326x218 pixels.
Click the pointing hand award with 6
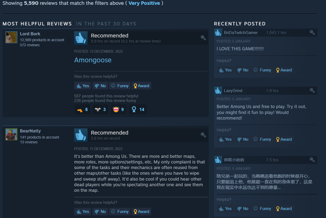pos(82,109)
